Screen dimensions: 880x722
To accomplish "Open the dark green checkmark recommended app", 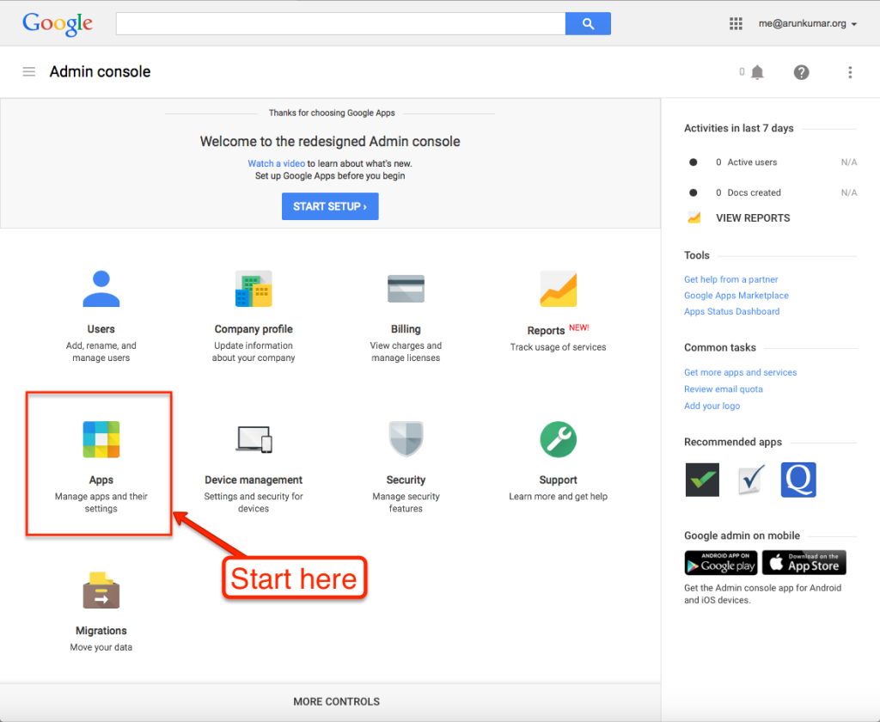I will (x=702, y=480).
